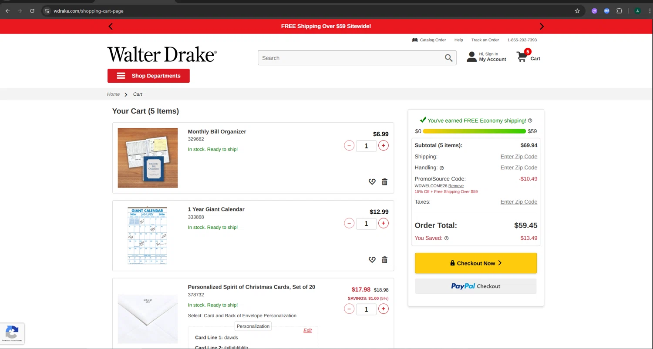653x349 pixels.
Task: Open the Chrome profile avatar
Action: pos(637,11)
